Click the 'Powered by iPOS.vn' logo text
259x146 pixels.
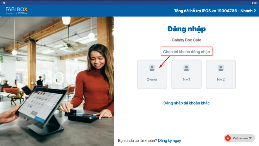tap(16, 13)
